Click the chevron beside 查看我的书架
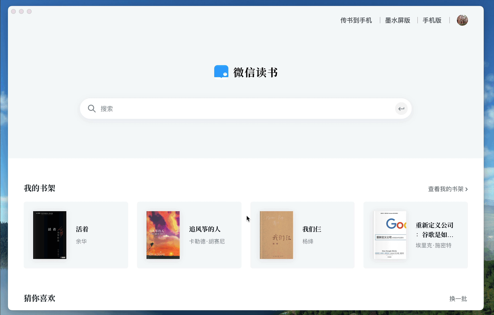The width and height of the screenshot is (494, 315). [x=467, y=189]
